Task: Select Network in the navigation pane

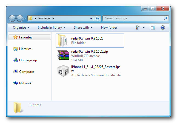Action: (x=25, y=83)
